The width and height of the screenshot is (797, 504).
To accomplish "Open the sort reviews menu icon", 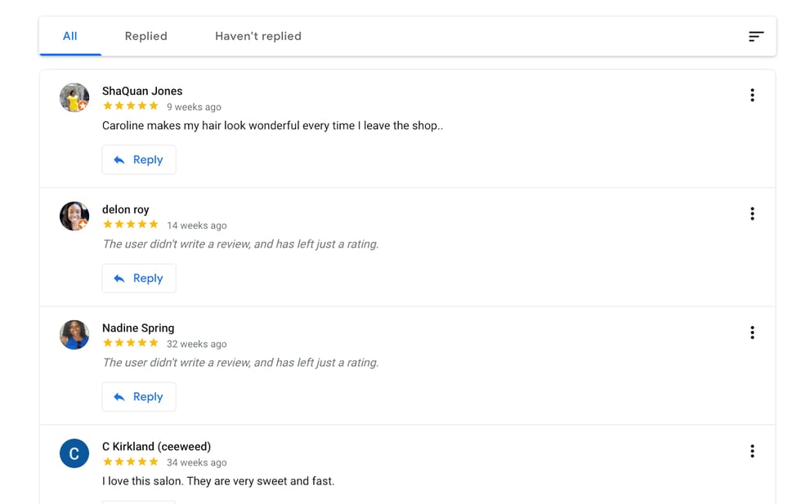I will pos(756,36).
